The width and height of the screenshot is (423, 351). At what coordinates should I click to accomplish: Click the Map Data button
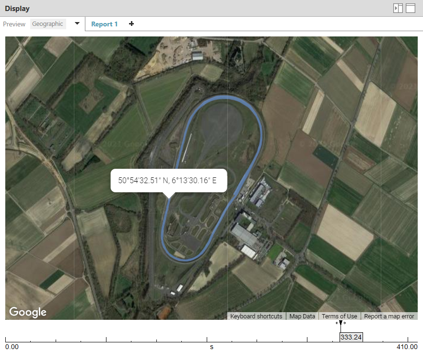coord(302,316)
